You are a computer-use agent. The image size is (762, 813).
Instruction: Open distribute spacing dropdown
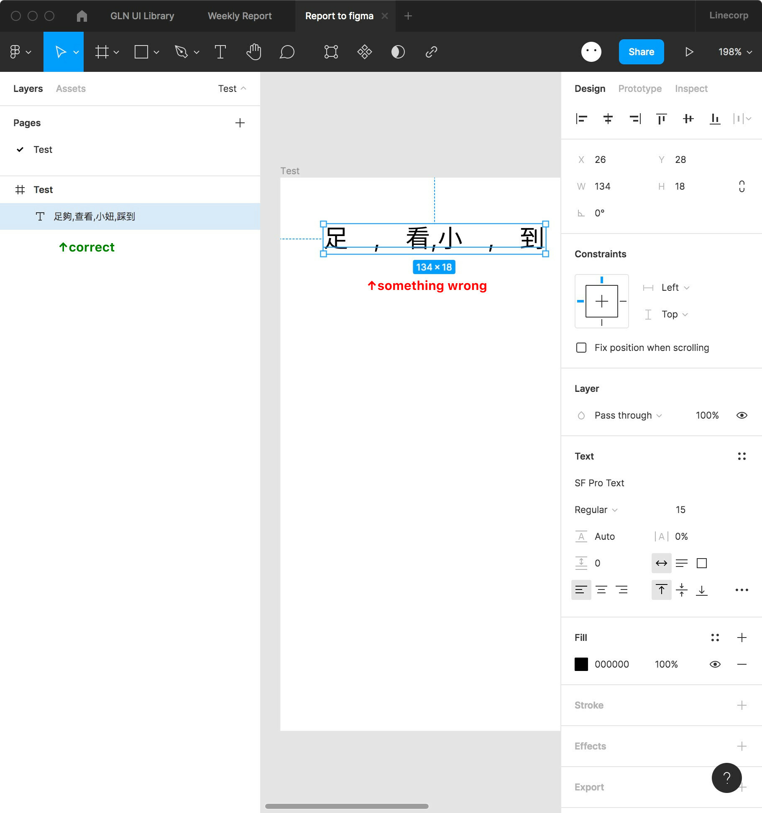tap(742, 119)
